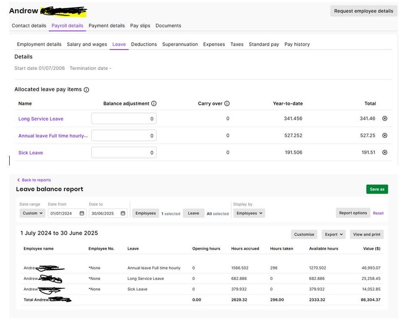The height and width of the screenshot is (321, 419).
Task: Open the Date to calendar picker
Action: [x=123, y=213]
